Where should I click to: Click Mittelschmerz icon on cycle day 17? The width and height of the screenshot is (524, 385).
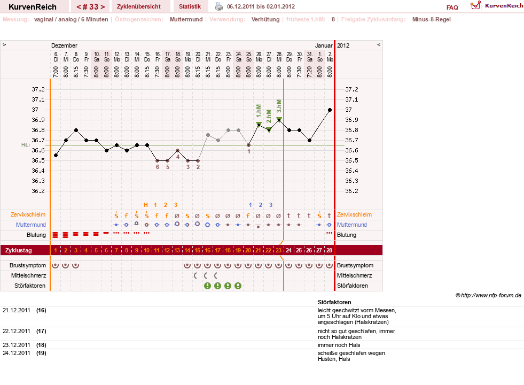click(x=216, y=275)
